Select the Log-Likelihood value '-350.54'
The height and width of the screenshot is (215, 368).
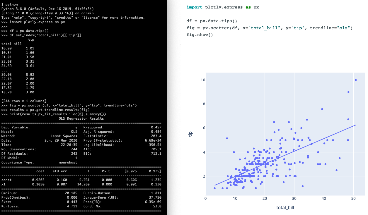click(x=154, y=145)
